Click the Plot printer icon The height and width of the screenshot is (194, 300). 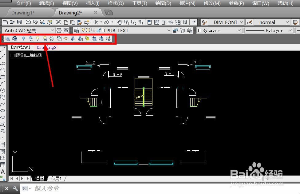[28, 22]
